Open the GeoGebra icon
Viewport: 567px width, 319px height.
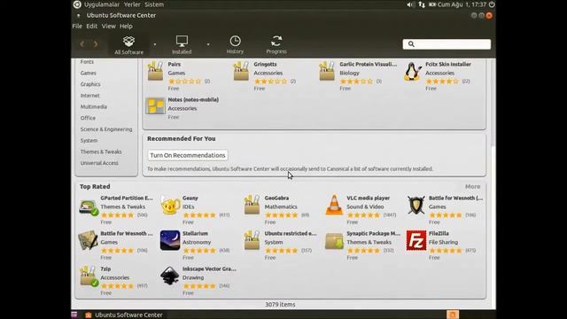tap(252, 205)
